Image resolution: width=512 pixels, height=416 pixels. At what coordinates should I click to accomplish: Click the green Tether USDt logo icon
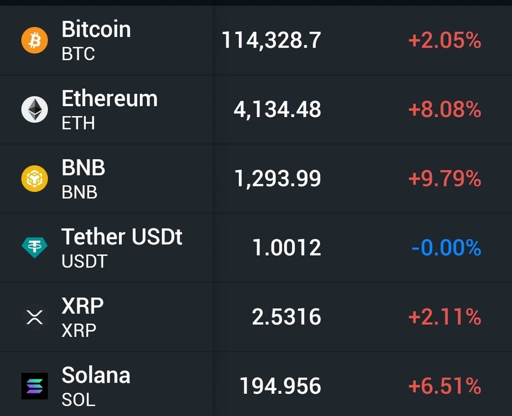click(x=35, y=247)
